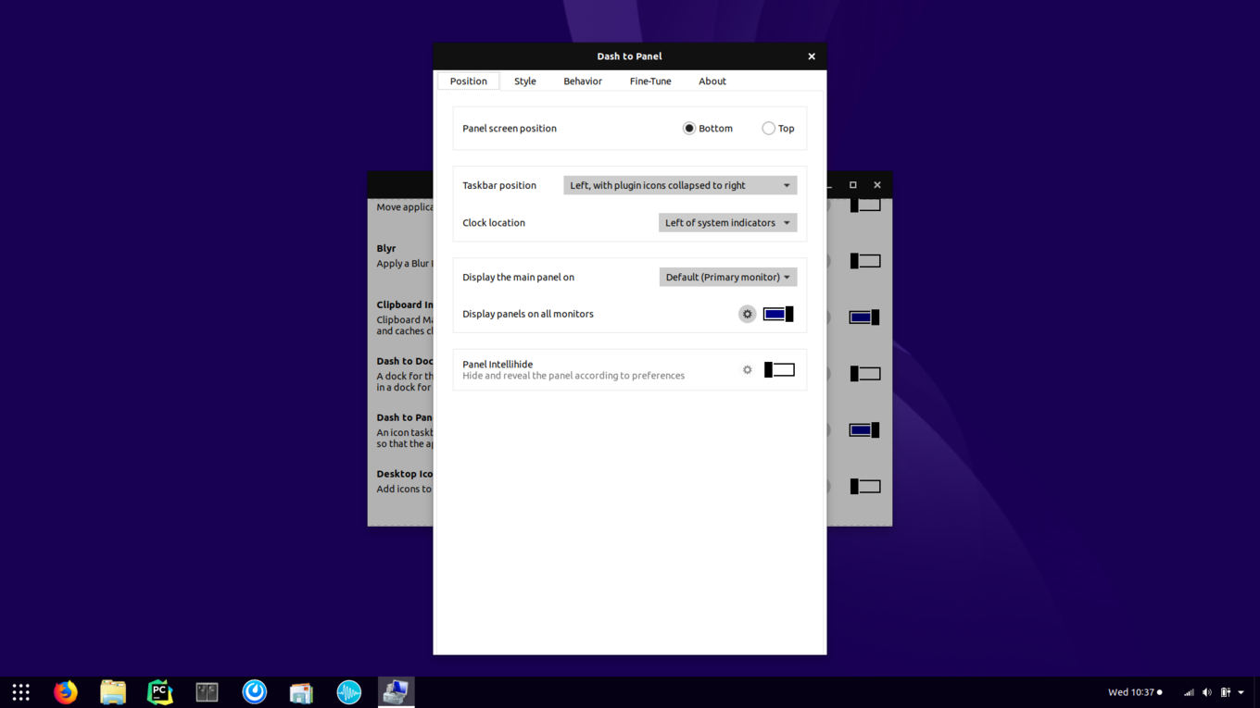This screenshot has height=708, width=1260.
Task: Click the Dash to Panel title bar text
Action: 629,56
